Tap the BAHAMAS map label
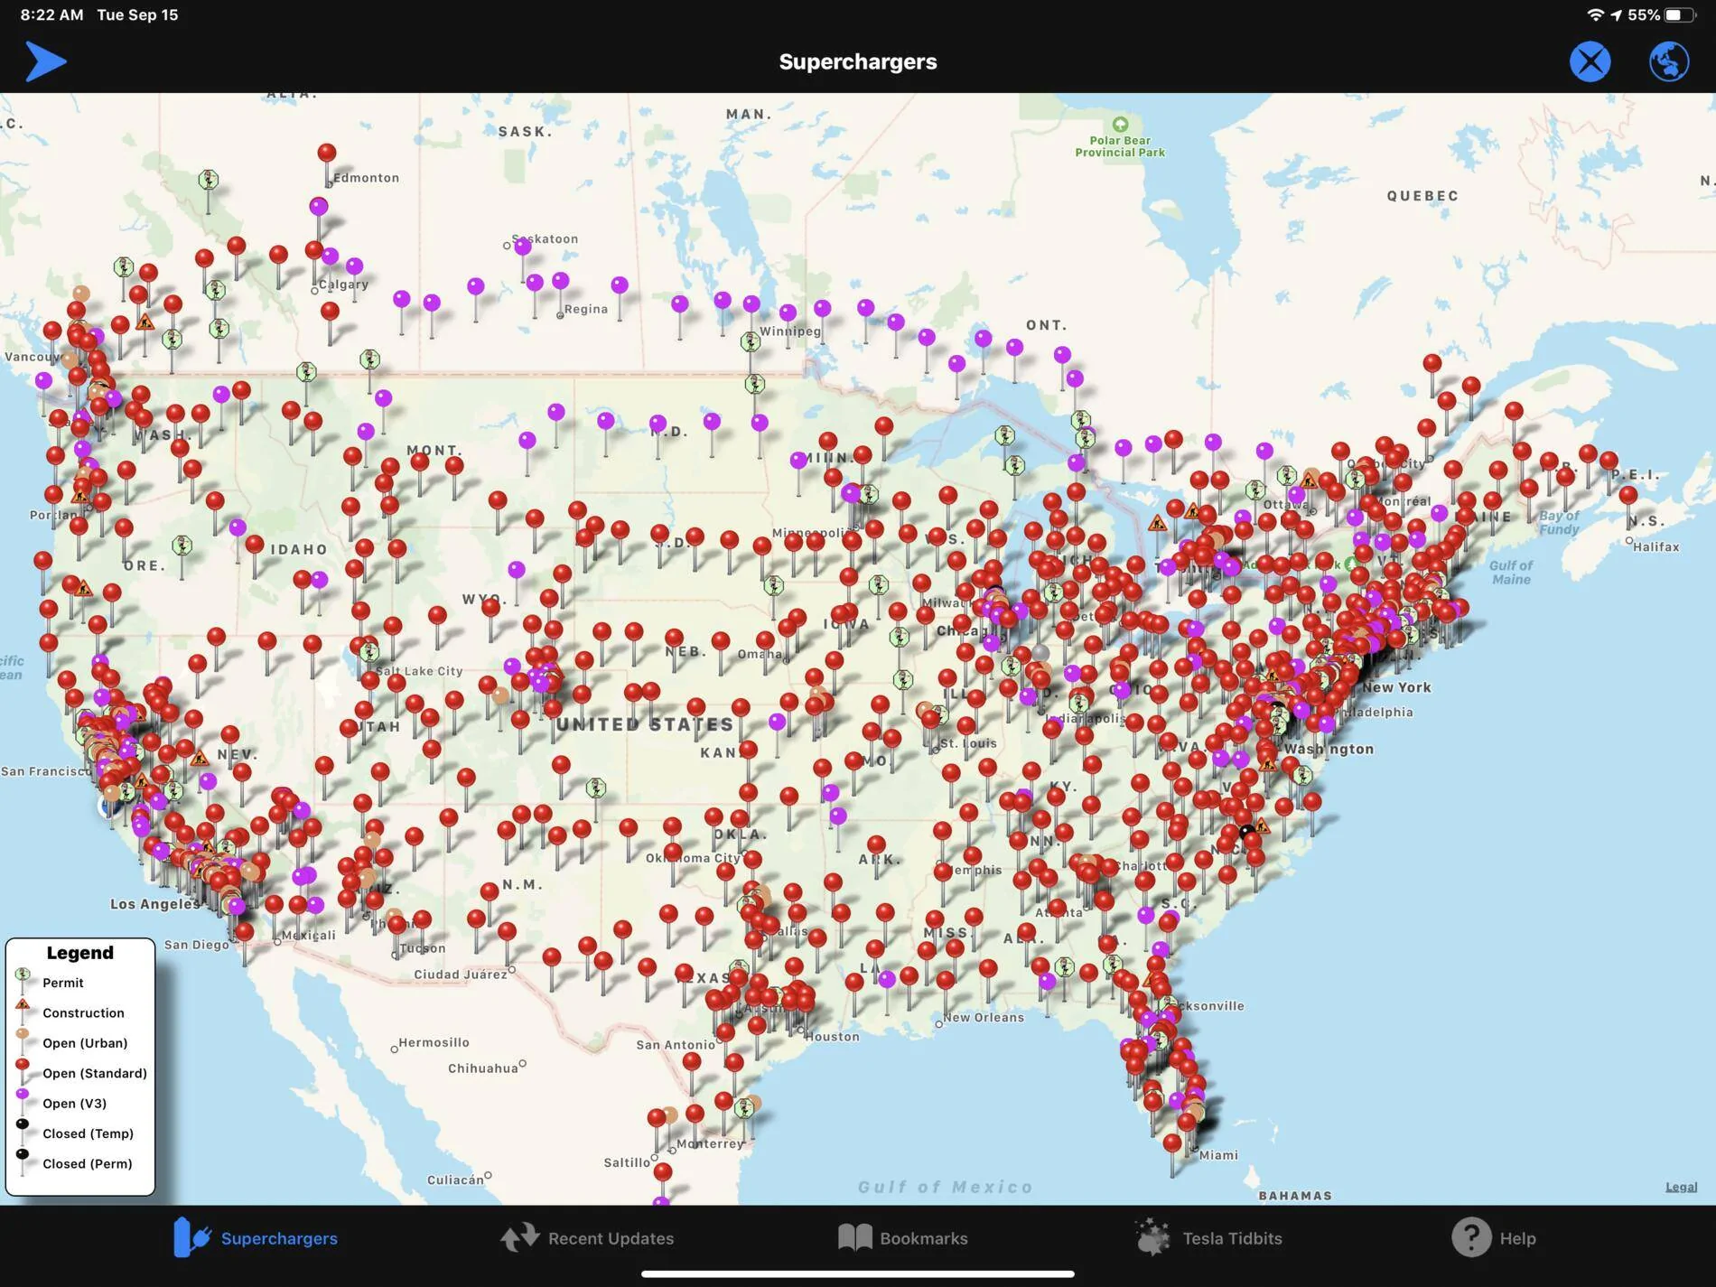 click(1295, 1196)
